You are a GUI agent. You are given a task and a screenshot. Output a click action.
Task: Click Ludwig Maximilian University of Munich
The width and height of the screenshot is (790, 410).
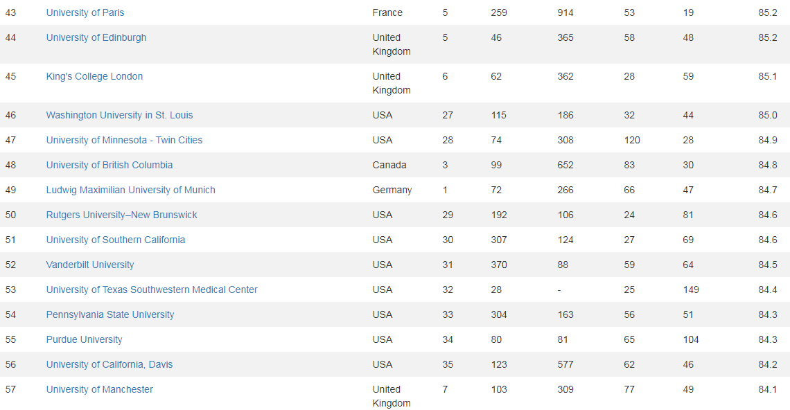pos(130,190)
